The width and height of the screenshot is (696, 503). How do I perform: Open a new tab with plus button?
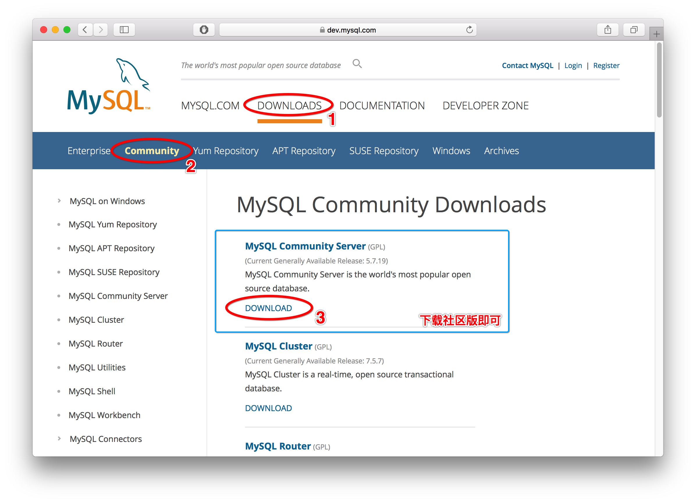click(656, 34)
